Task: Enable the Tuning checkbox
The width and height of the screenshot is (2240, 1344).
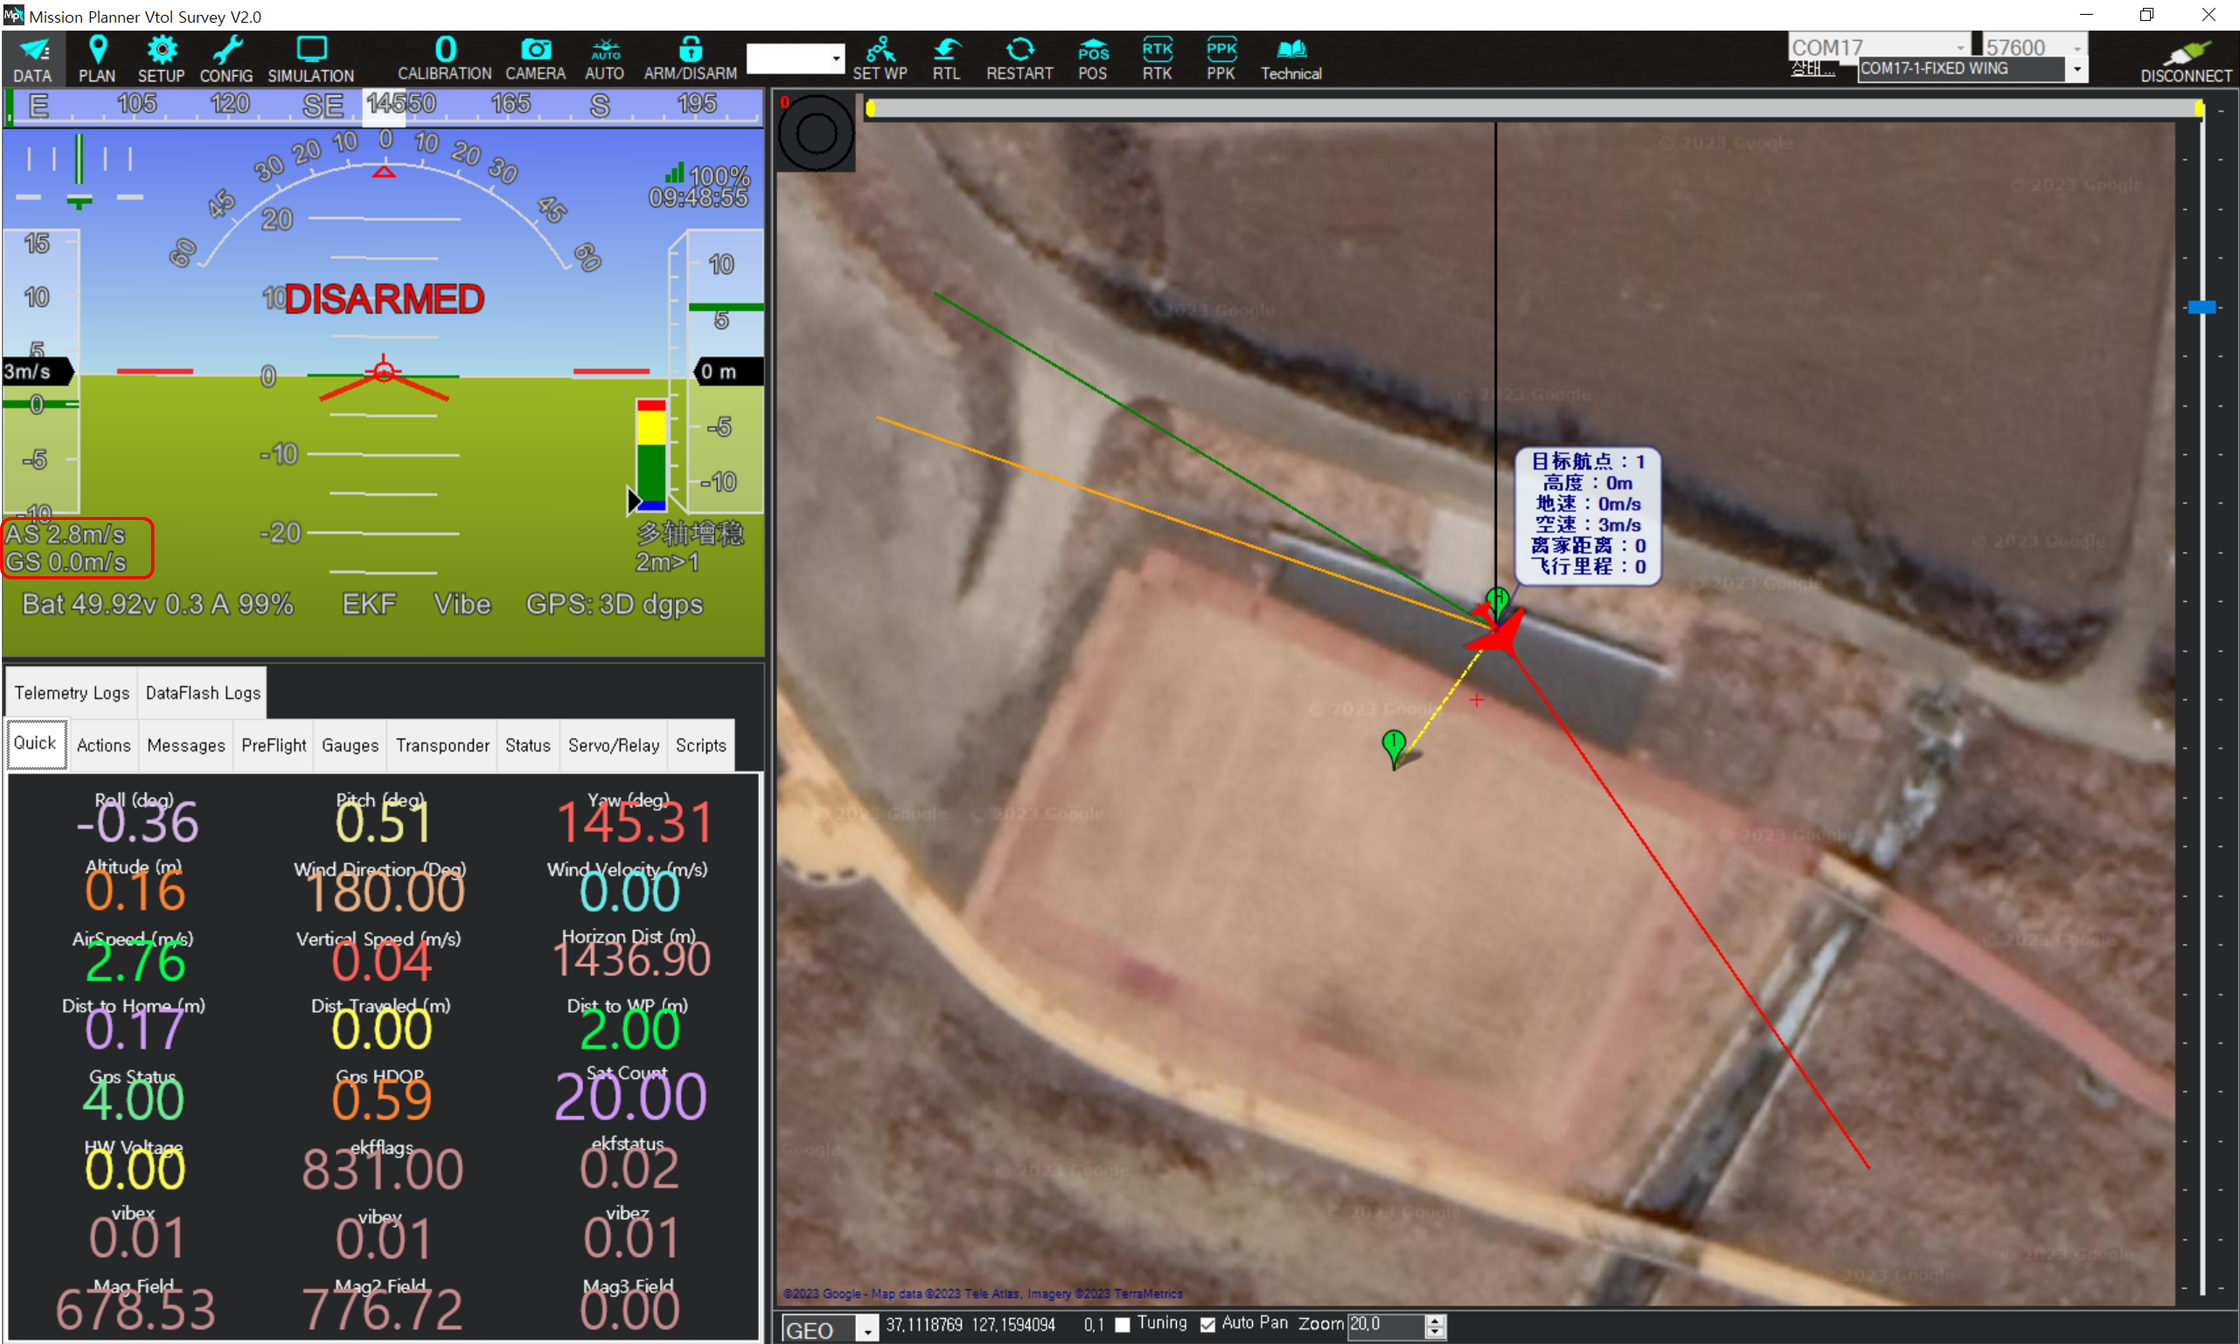Action: (1123, 1324)
